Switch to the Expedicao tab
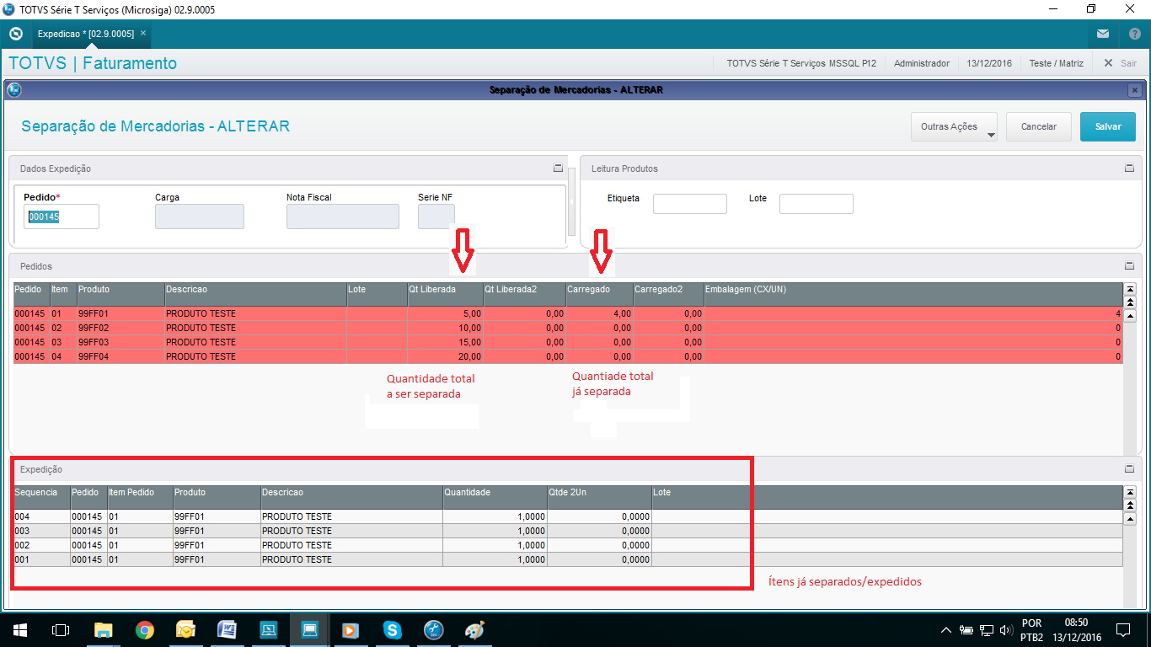The width and height of the screenshot is (1151, 647). (x=86, y=34)
